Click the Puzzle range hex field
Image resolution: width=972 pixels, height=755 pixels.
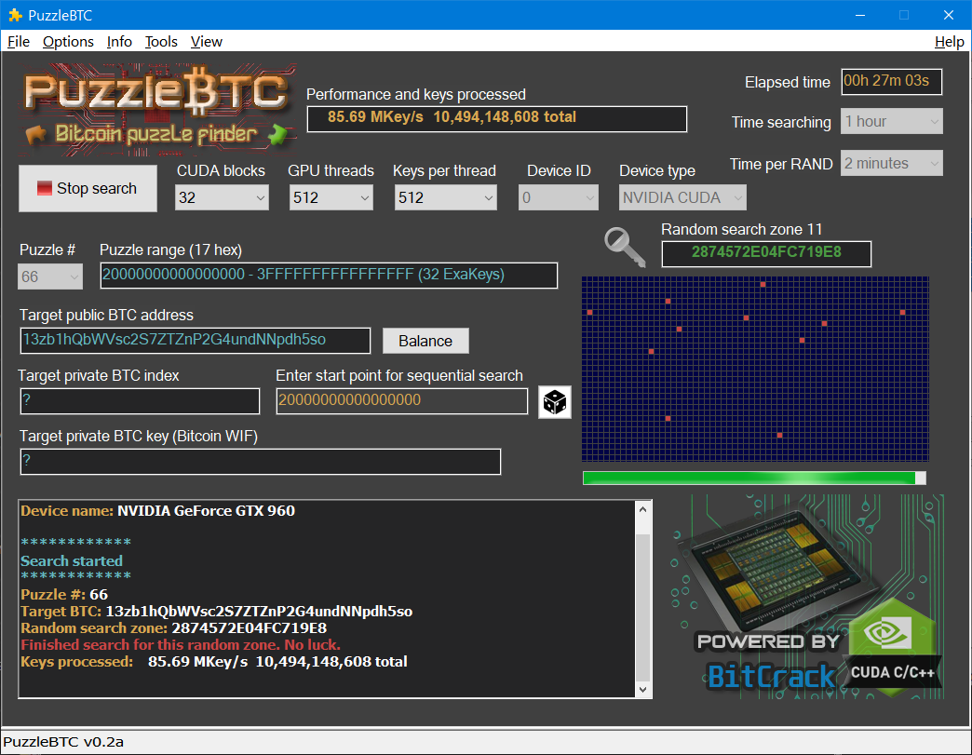click(329, 276)
